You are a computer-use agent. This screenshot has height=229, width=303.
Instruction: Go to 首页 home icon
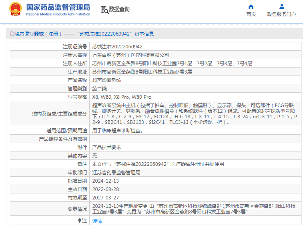(x=251, y=7)
